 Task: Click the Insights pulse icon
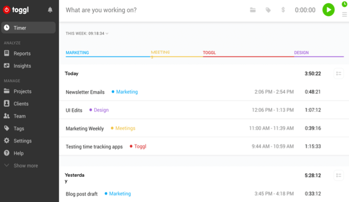pos(7,66)
